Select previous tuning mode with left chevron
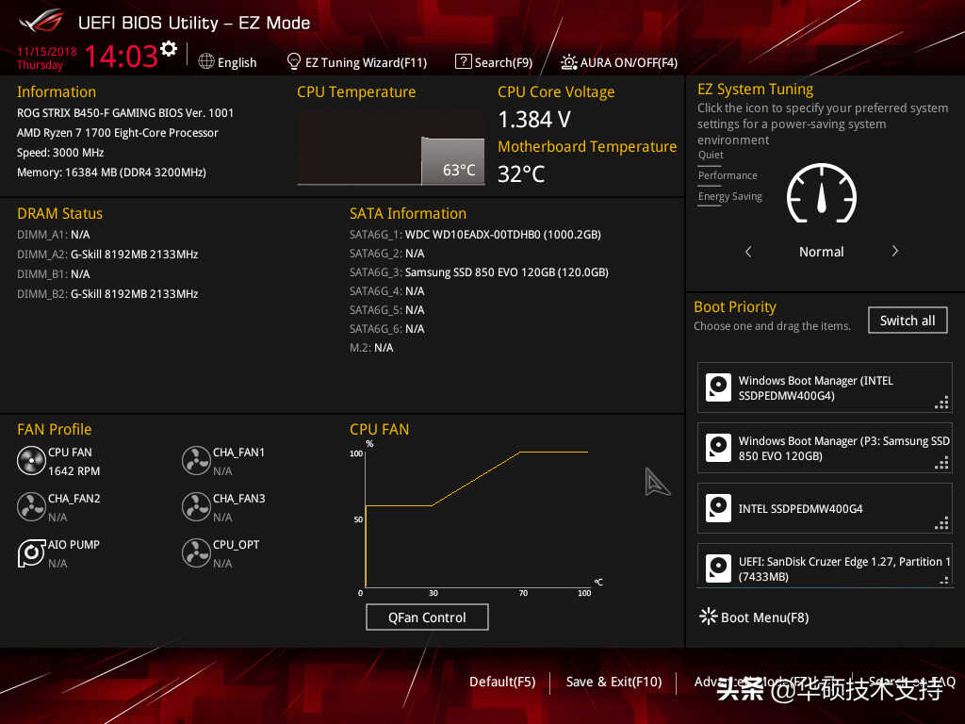The width and height of the screenshot is (965, 724). [748, 251]
